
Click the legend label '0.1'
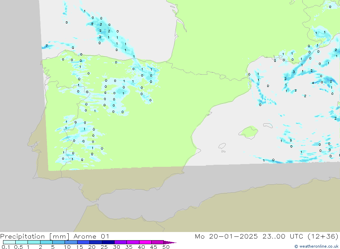tap(6, 247)
